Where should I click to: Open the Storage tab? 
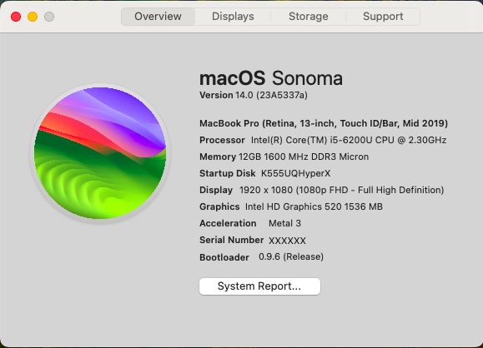(x=309, y=17)
